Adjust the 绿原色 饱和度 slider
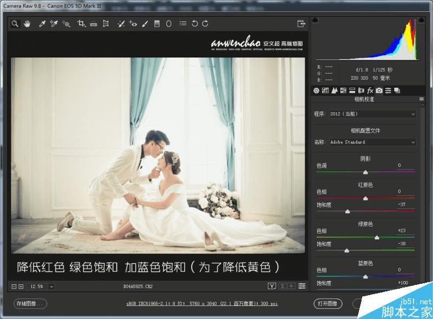 (x=346, y=251)
